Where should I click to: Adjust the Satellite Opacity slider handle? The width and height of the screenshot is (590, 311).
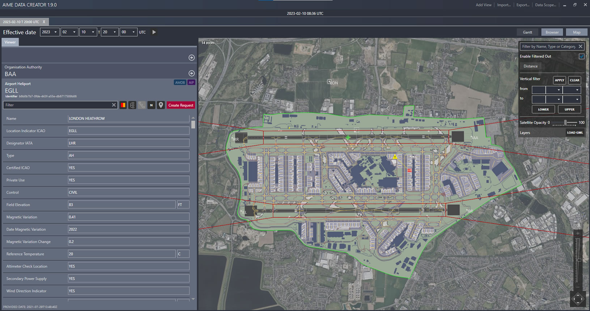(565, 122)
